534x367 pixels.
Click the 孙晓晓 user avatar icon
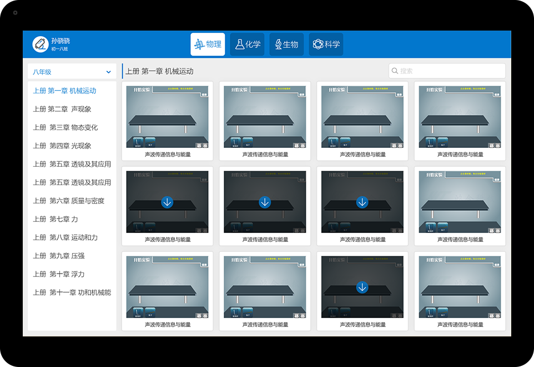(40, 44)
